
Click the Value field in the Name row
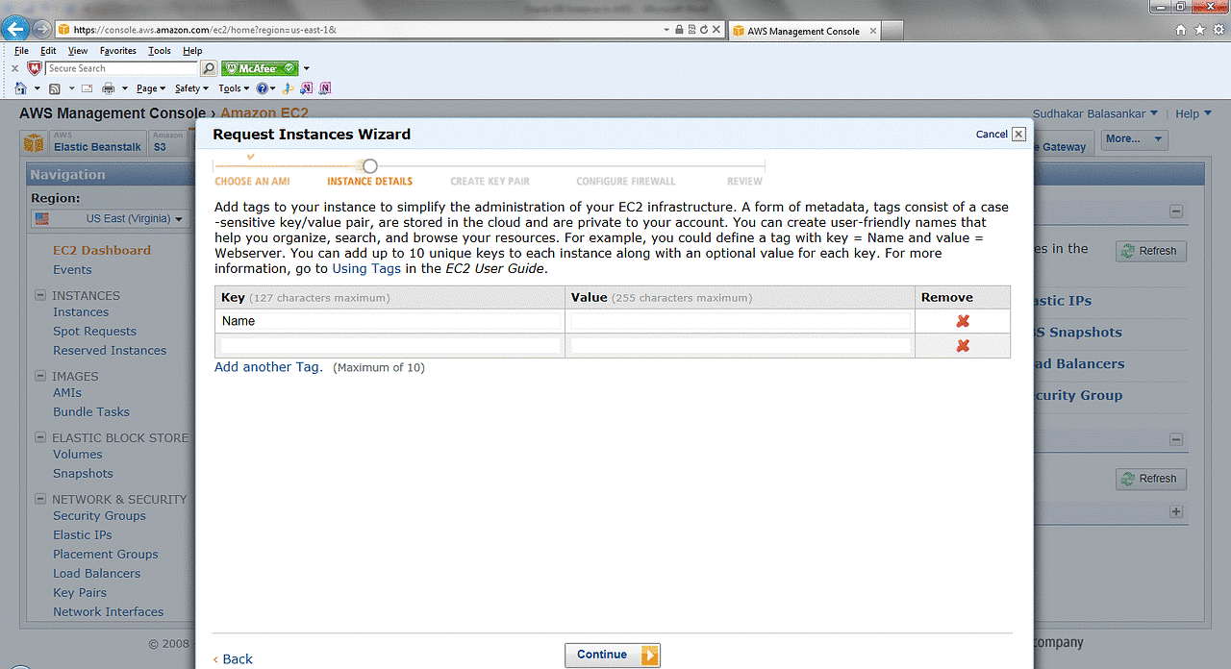coord(741,321)
